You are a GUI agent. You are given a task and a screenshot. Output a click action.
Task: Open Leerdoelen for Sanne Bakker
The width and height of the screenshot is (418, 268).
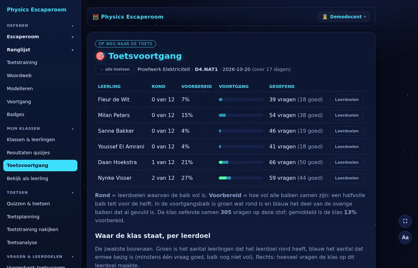coord(347,131)
